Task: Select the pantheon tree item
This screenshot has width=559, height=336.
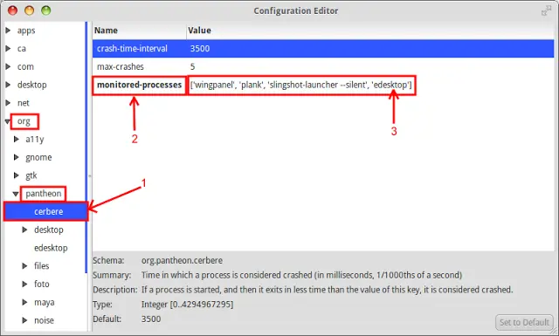Action: 43,194
